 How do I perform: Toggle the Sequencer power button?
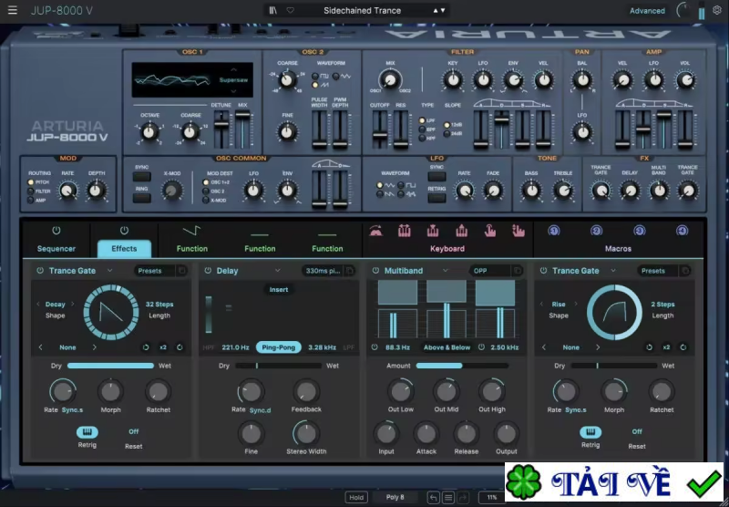(56, 231)
